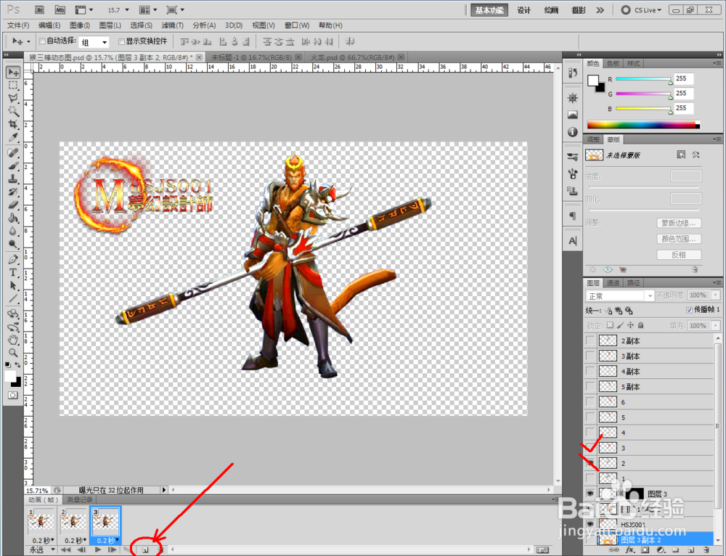726x556 pixels.
Task: Click the foreground color swatch in color panel
Action: (593, 81)
